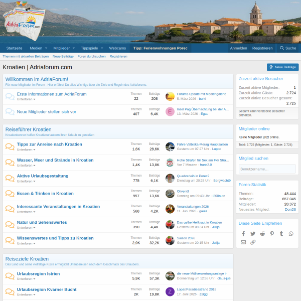Open Reiseführer Kroatien category heading

click(28, 129)
